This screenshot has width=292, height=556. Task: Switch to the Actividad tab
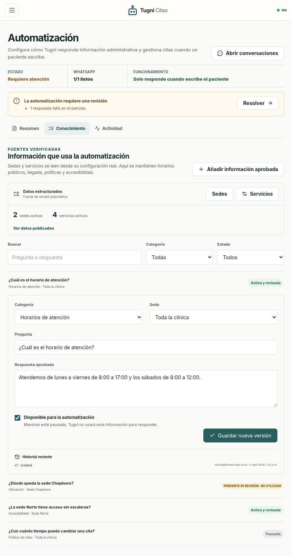[x=109, y=129]
